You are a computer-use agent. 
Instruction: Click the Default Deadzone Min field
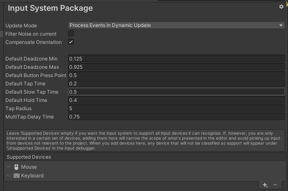(x=176, y=59)
